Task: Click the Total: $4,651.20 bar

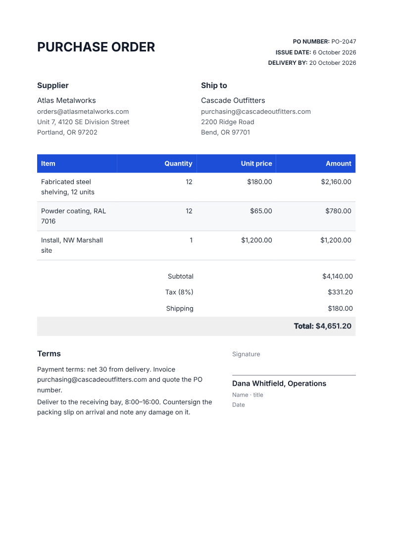Action: click(196, 326)
